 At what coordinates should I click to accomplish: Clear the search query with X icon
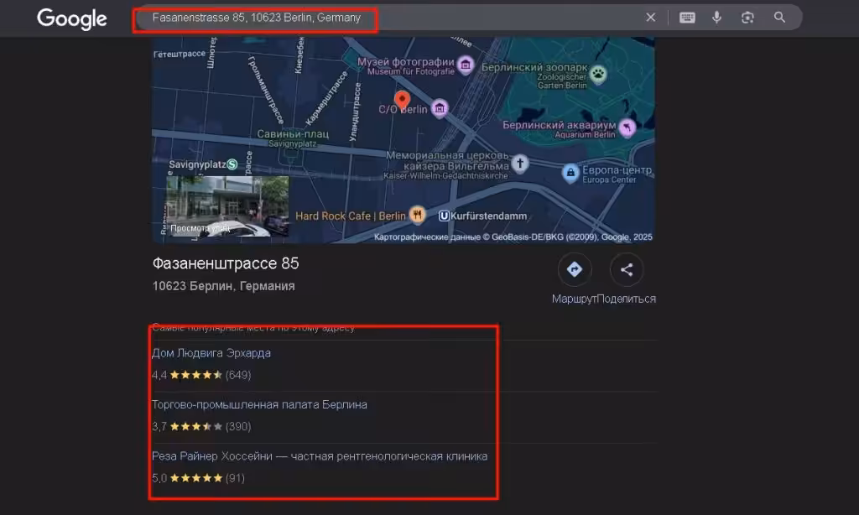pyautogui.click(x=650, y=18)
